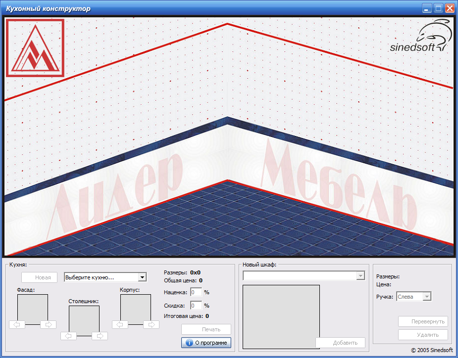This screenshot has height=358, width=458.
Task: Click the Общая цена label
Action: click(180, 280)
